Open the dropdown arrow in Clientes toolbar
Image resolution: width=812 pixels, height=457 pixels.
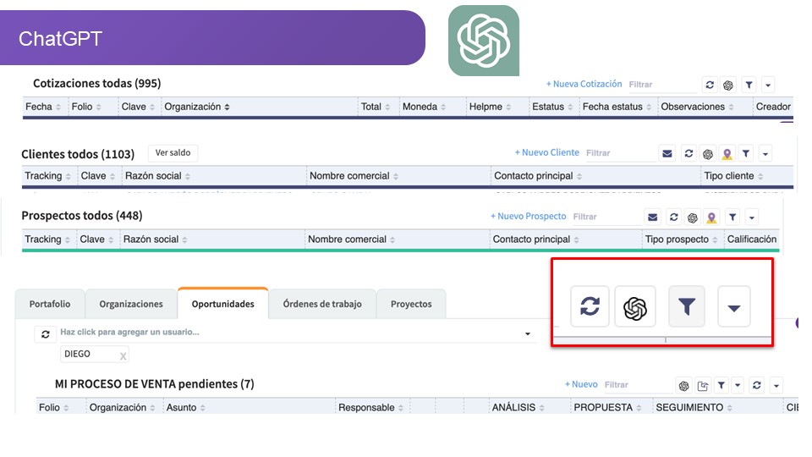(x=765, y=154)
